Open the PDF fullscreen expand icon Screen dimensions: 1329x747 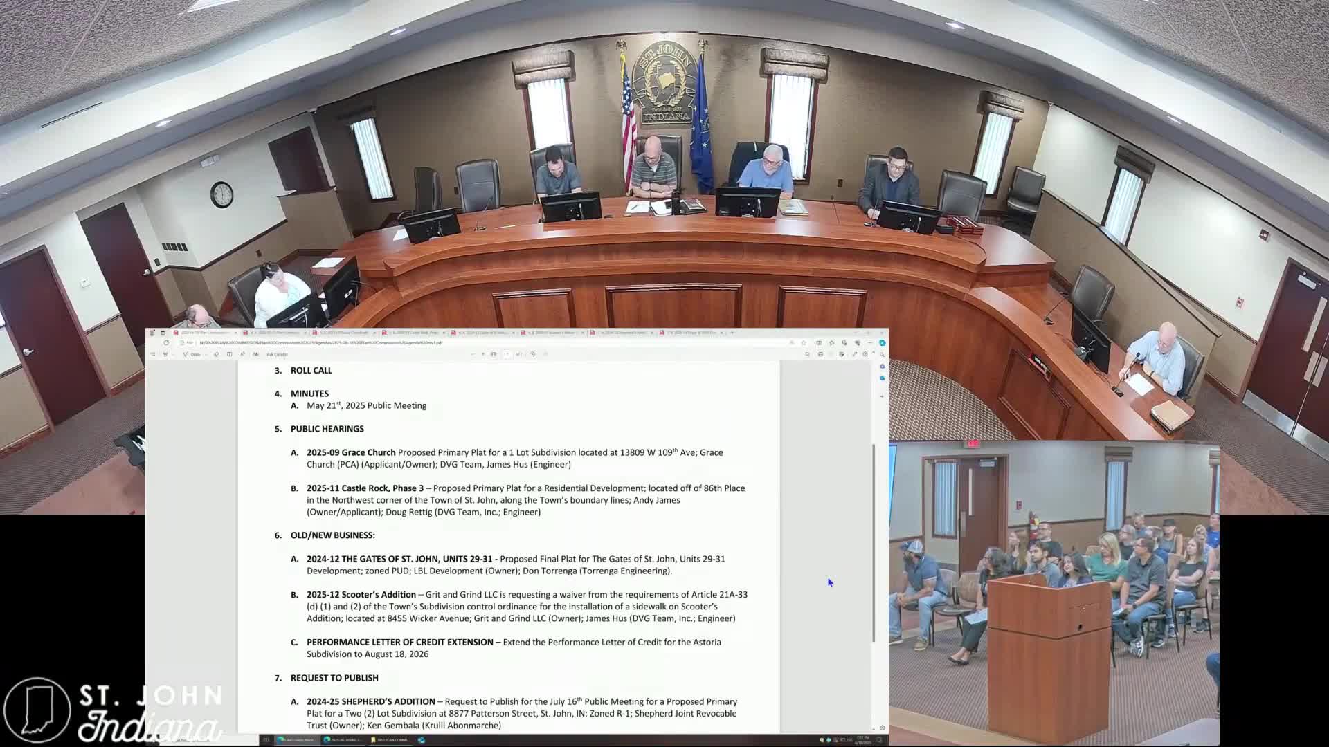pos(854,354)
